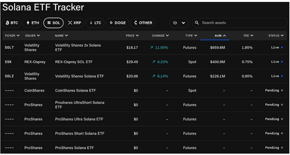Screen dimensions: 290x155
Task: Click the green arrow beside 11.95% change
Action: point(151,48)
